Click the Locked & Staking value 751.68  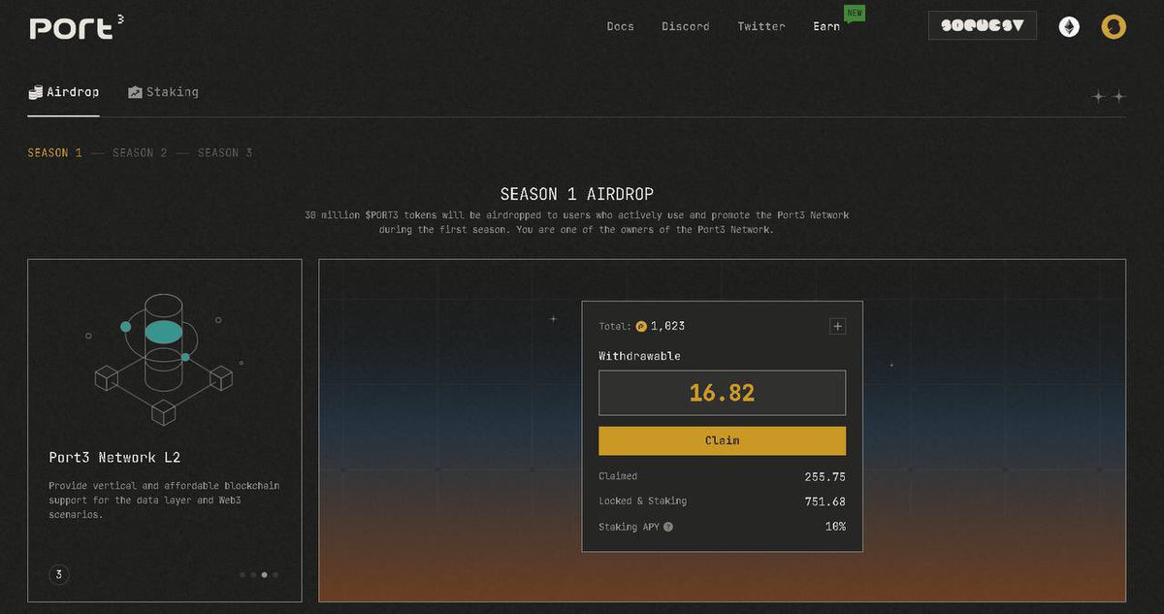824,501
